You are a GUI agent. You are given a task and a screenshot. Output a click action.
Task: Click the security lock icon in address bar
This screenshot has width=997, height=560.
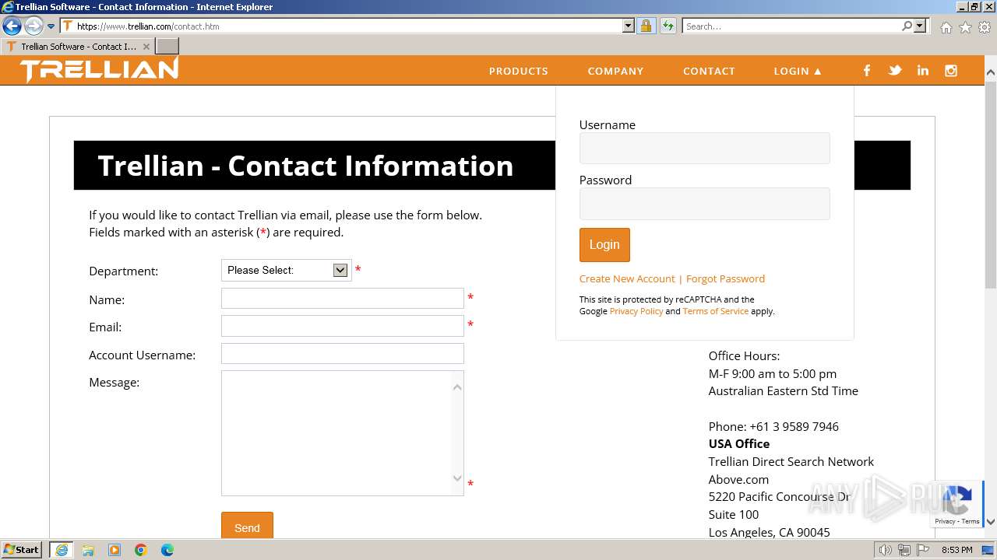point(646,26)
